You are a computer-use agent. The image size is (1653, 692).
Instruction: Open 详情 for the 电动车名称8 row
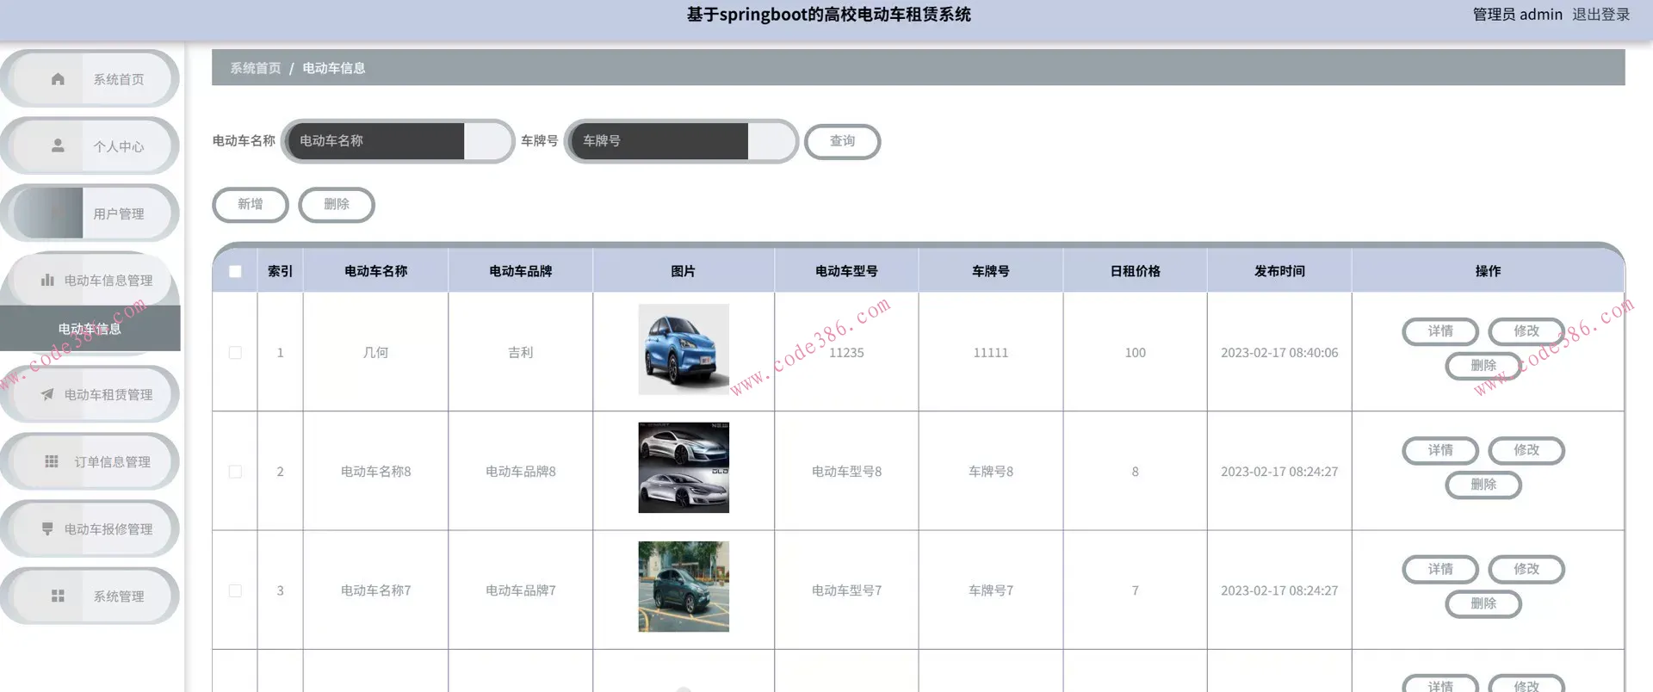point(1440,450)
